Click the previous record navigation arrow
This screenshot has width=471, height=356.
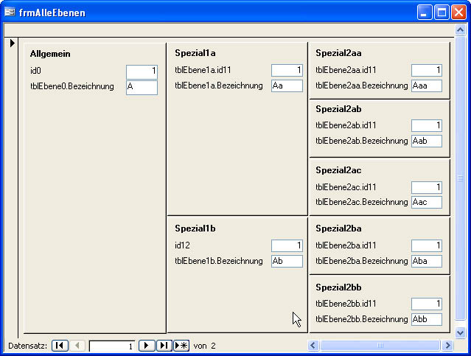point(78,346)
